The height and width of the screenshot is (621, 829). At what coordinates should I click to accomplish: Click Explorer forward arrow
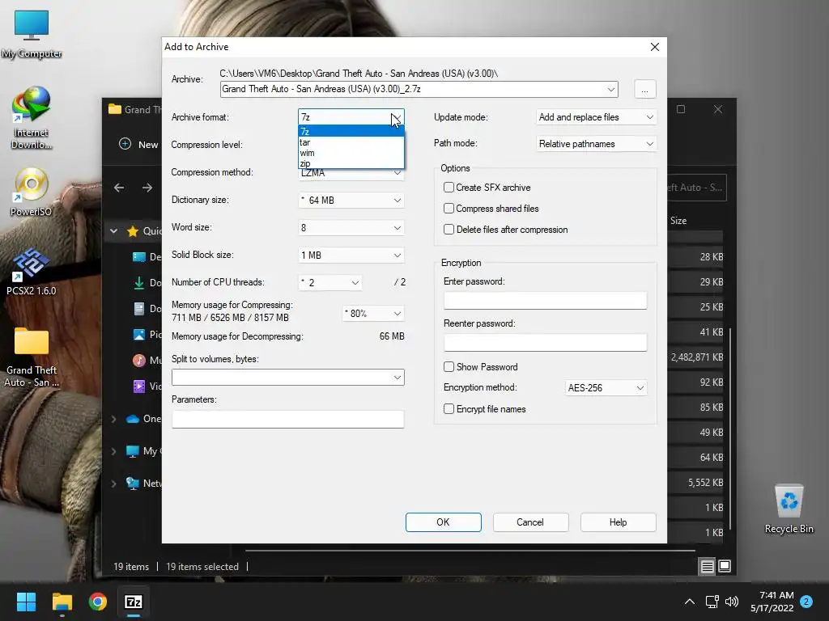tap(147, 188)
